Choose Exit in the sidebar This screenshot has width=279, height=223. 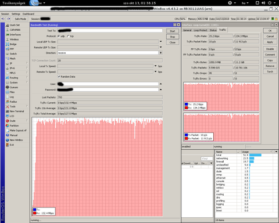pyautogui.click(x=12, y=145)
